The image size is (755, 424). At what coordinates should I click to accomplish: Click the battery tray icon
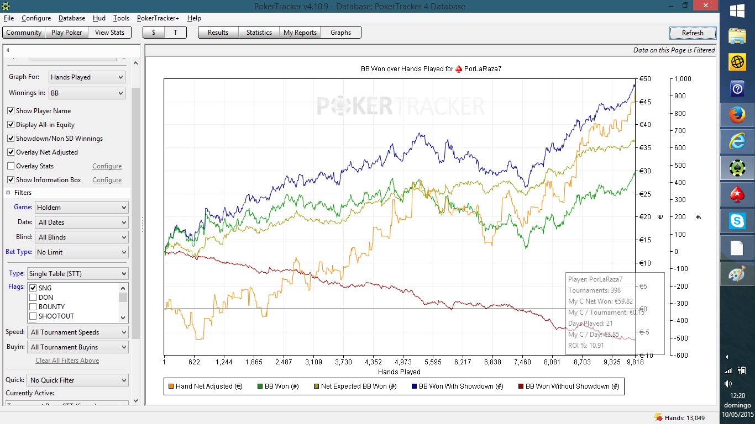coord(742,370)
